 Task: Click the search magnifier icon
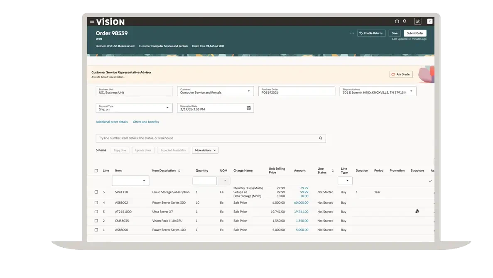pos(321,138)
